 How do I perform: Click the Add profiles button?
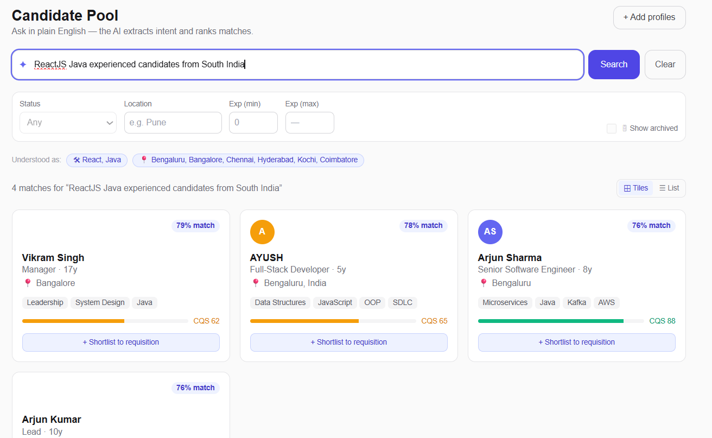pyautogui.click(x=649, y=17)
